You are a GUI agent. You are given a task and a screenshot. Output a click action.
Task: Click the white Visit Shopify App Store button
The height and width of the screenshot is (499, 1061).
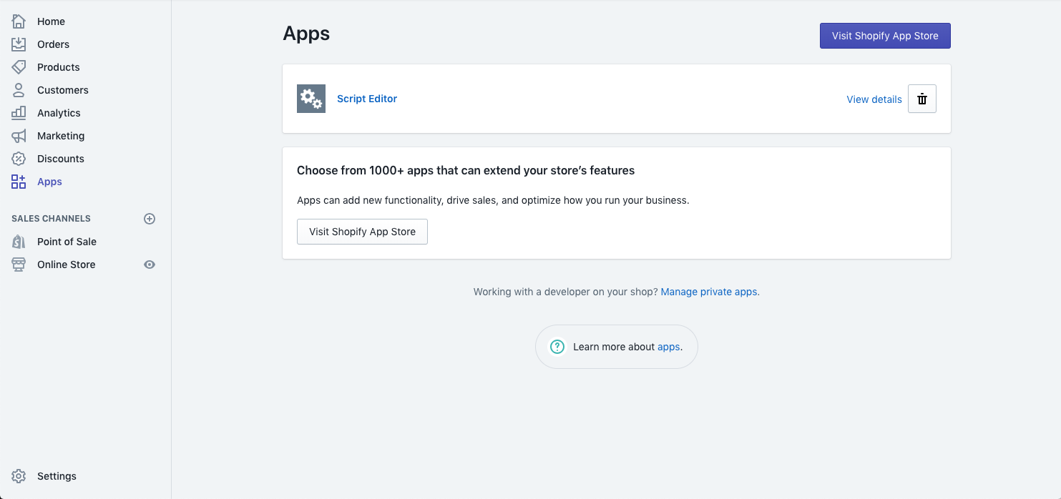tap(362, 232)
